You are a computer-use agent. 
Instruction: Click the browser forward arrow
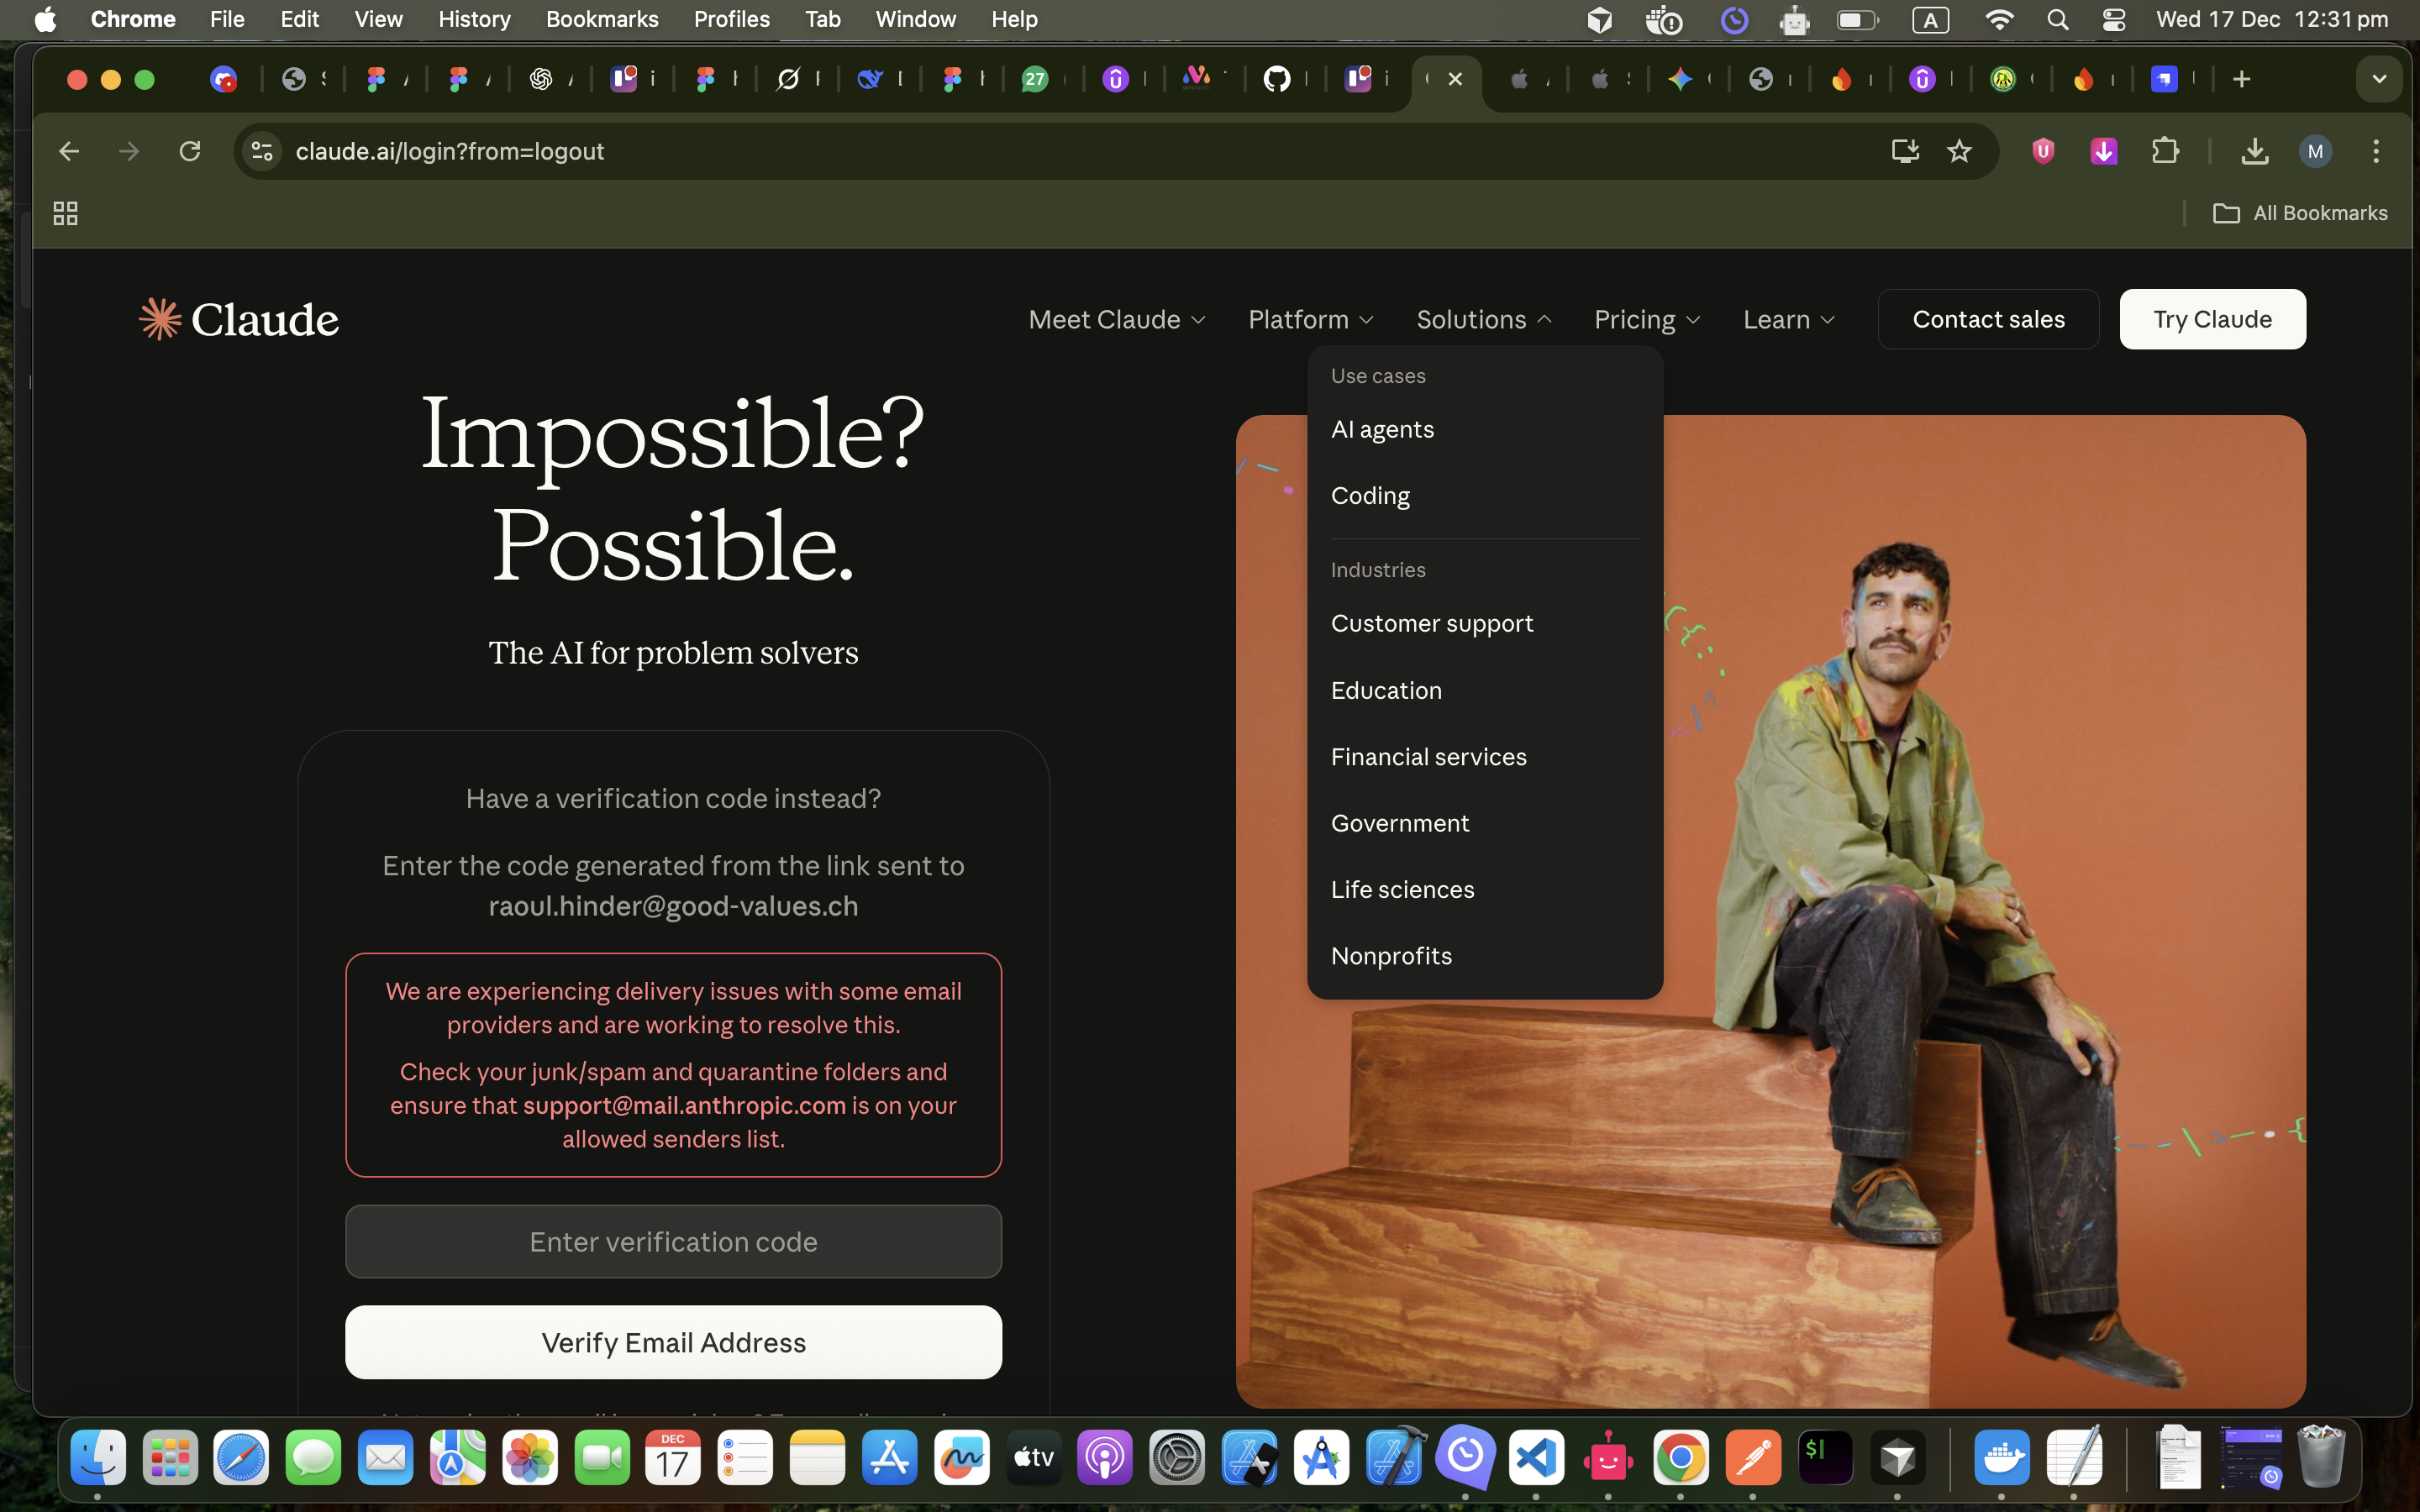129,151
